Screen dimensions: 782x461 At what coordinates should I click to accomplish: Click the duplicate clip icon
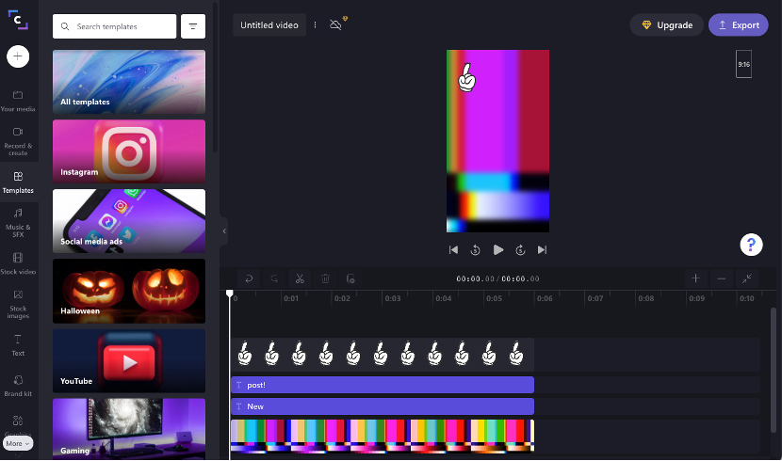point(350,278)
